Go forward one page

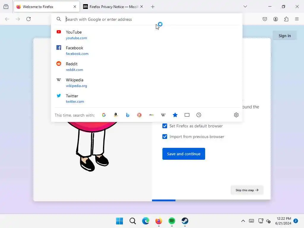click(18, 19)
